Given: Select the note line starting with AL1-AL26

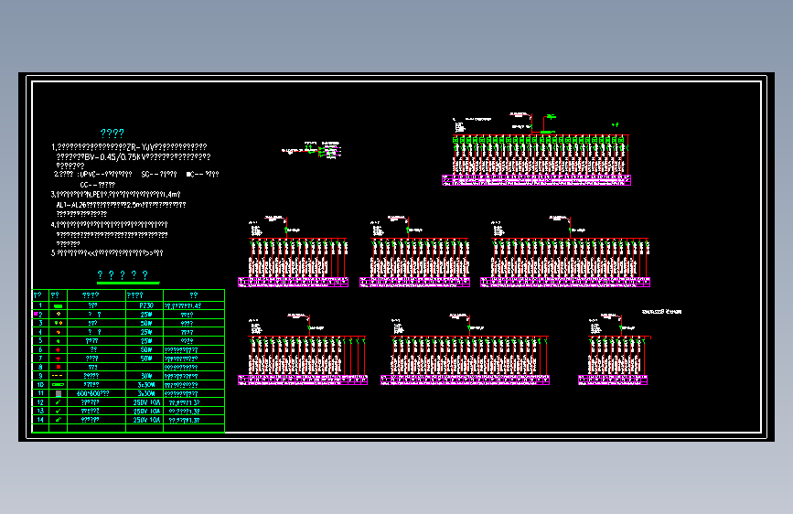Looking at the screenshot, I should tap(121, 205).
